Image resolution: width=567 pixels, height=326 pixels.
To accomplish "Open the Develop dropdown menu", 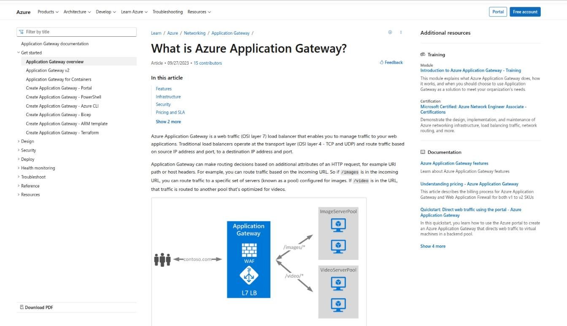I will click(x=106, y=12).
